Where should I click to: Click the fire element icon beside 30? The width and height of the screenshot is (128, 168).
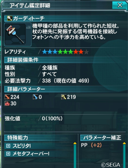(7, 103)
